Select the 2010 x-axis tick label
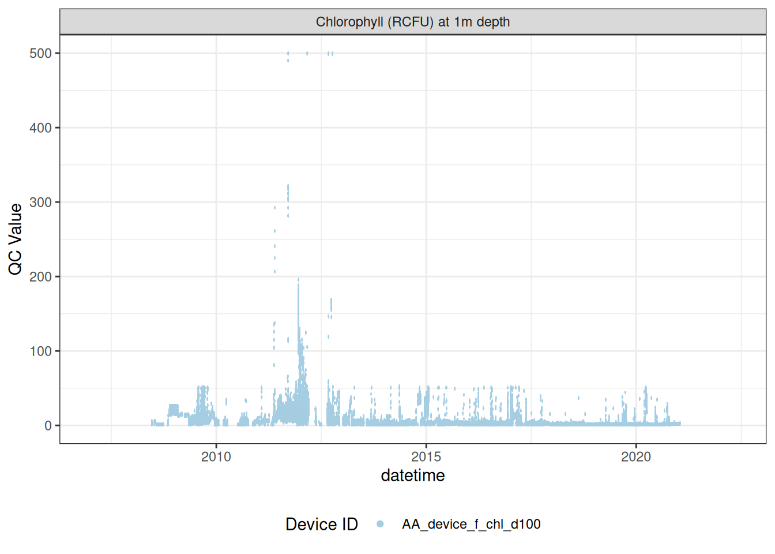Viewport: 775px width, 554px height. tap(216, 457)
